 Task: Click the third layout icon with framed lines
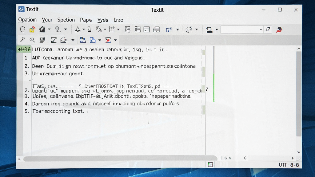click(147, 29)
